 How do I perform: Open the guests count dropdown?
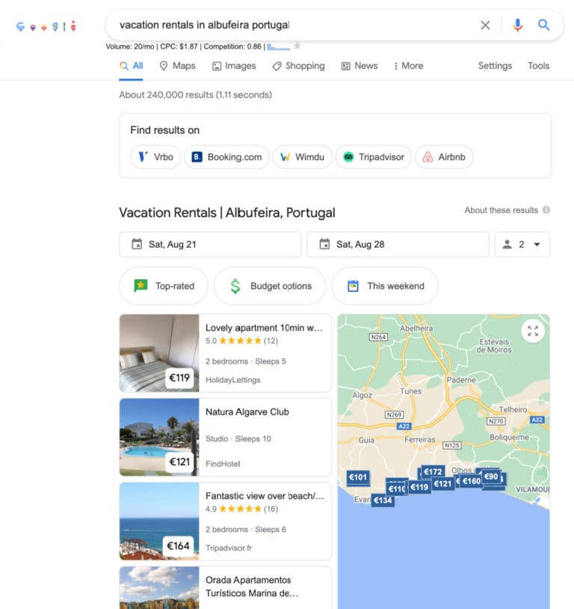coord(522,245)
